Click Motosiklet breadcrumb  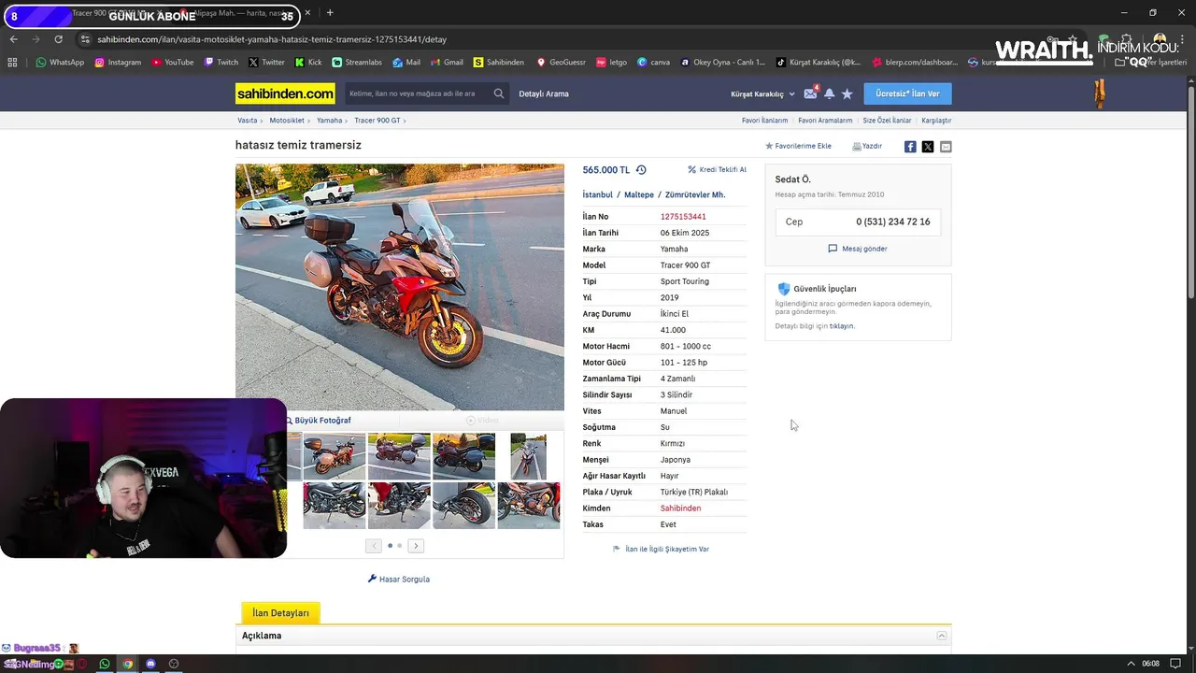point(287,121)
